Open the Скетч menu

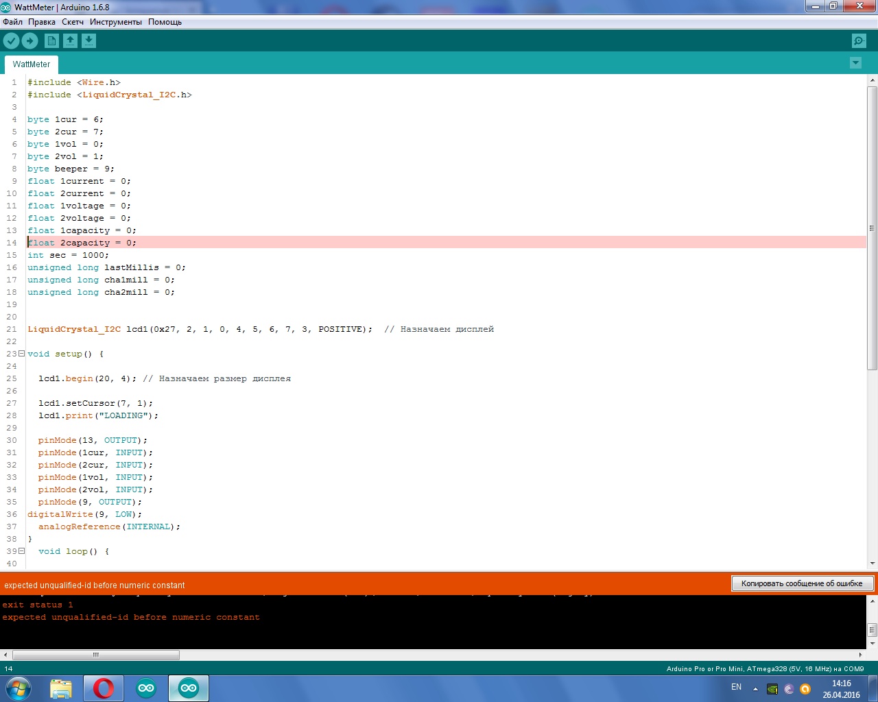click(73, 22)
